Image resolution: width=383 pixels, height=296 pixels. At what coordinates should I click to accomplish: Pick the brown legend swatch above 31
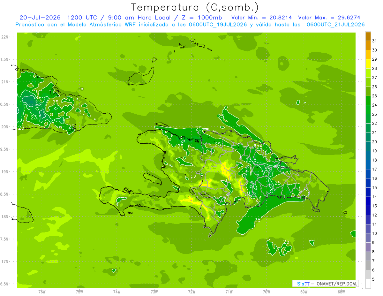368,36
